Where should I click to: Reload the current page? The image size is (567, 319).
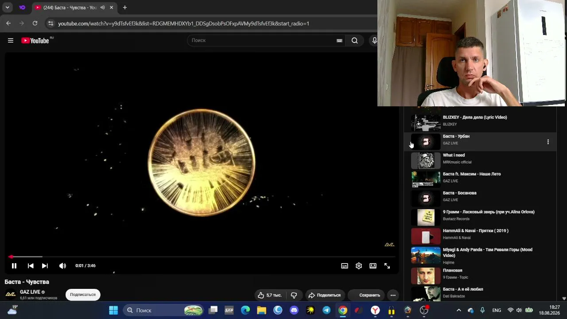[35, 23]
